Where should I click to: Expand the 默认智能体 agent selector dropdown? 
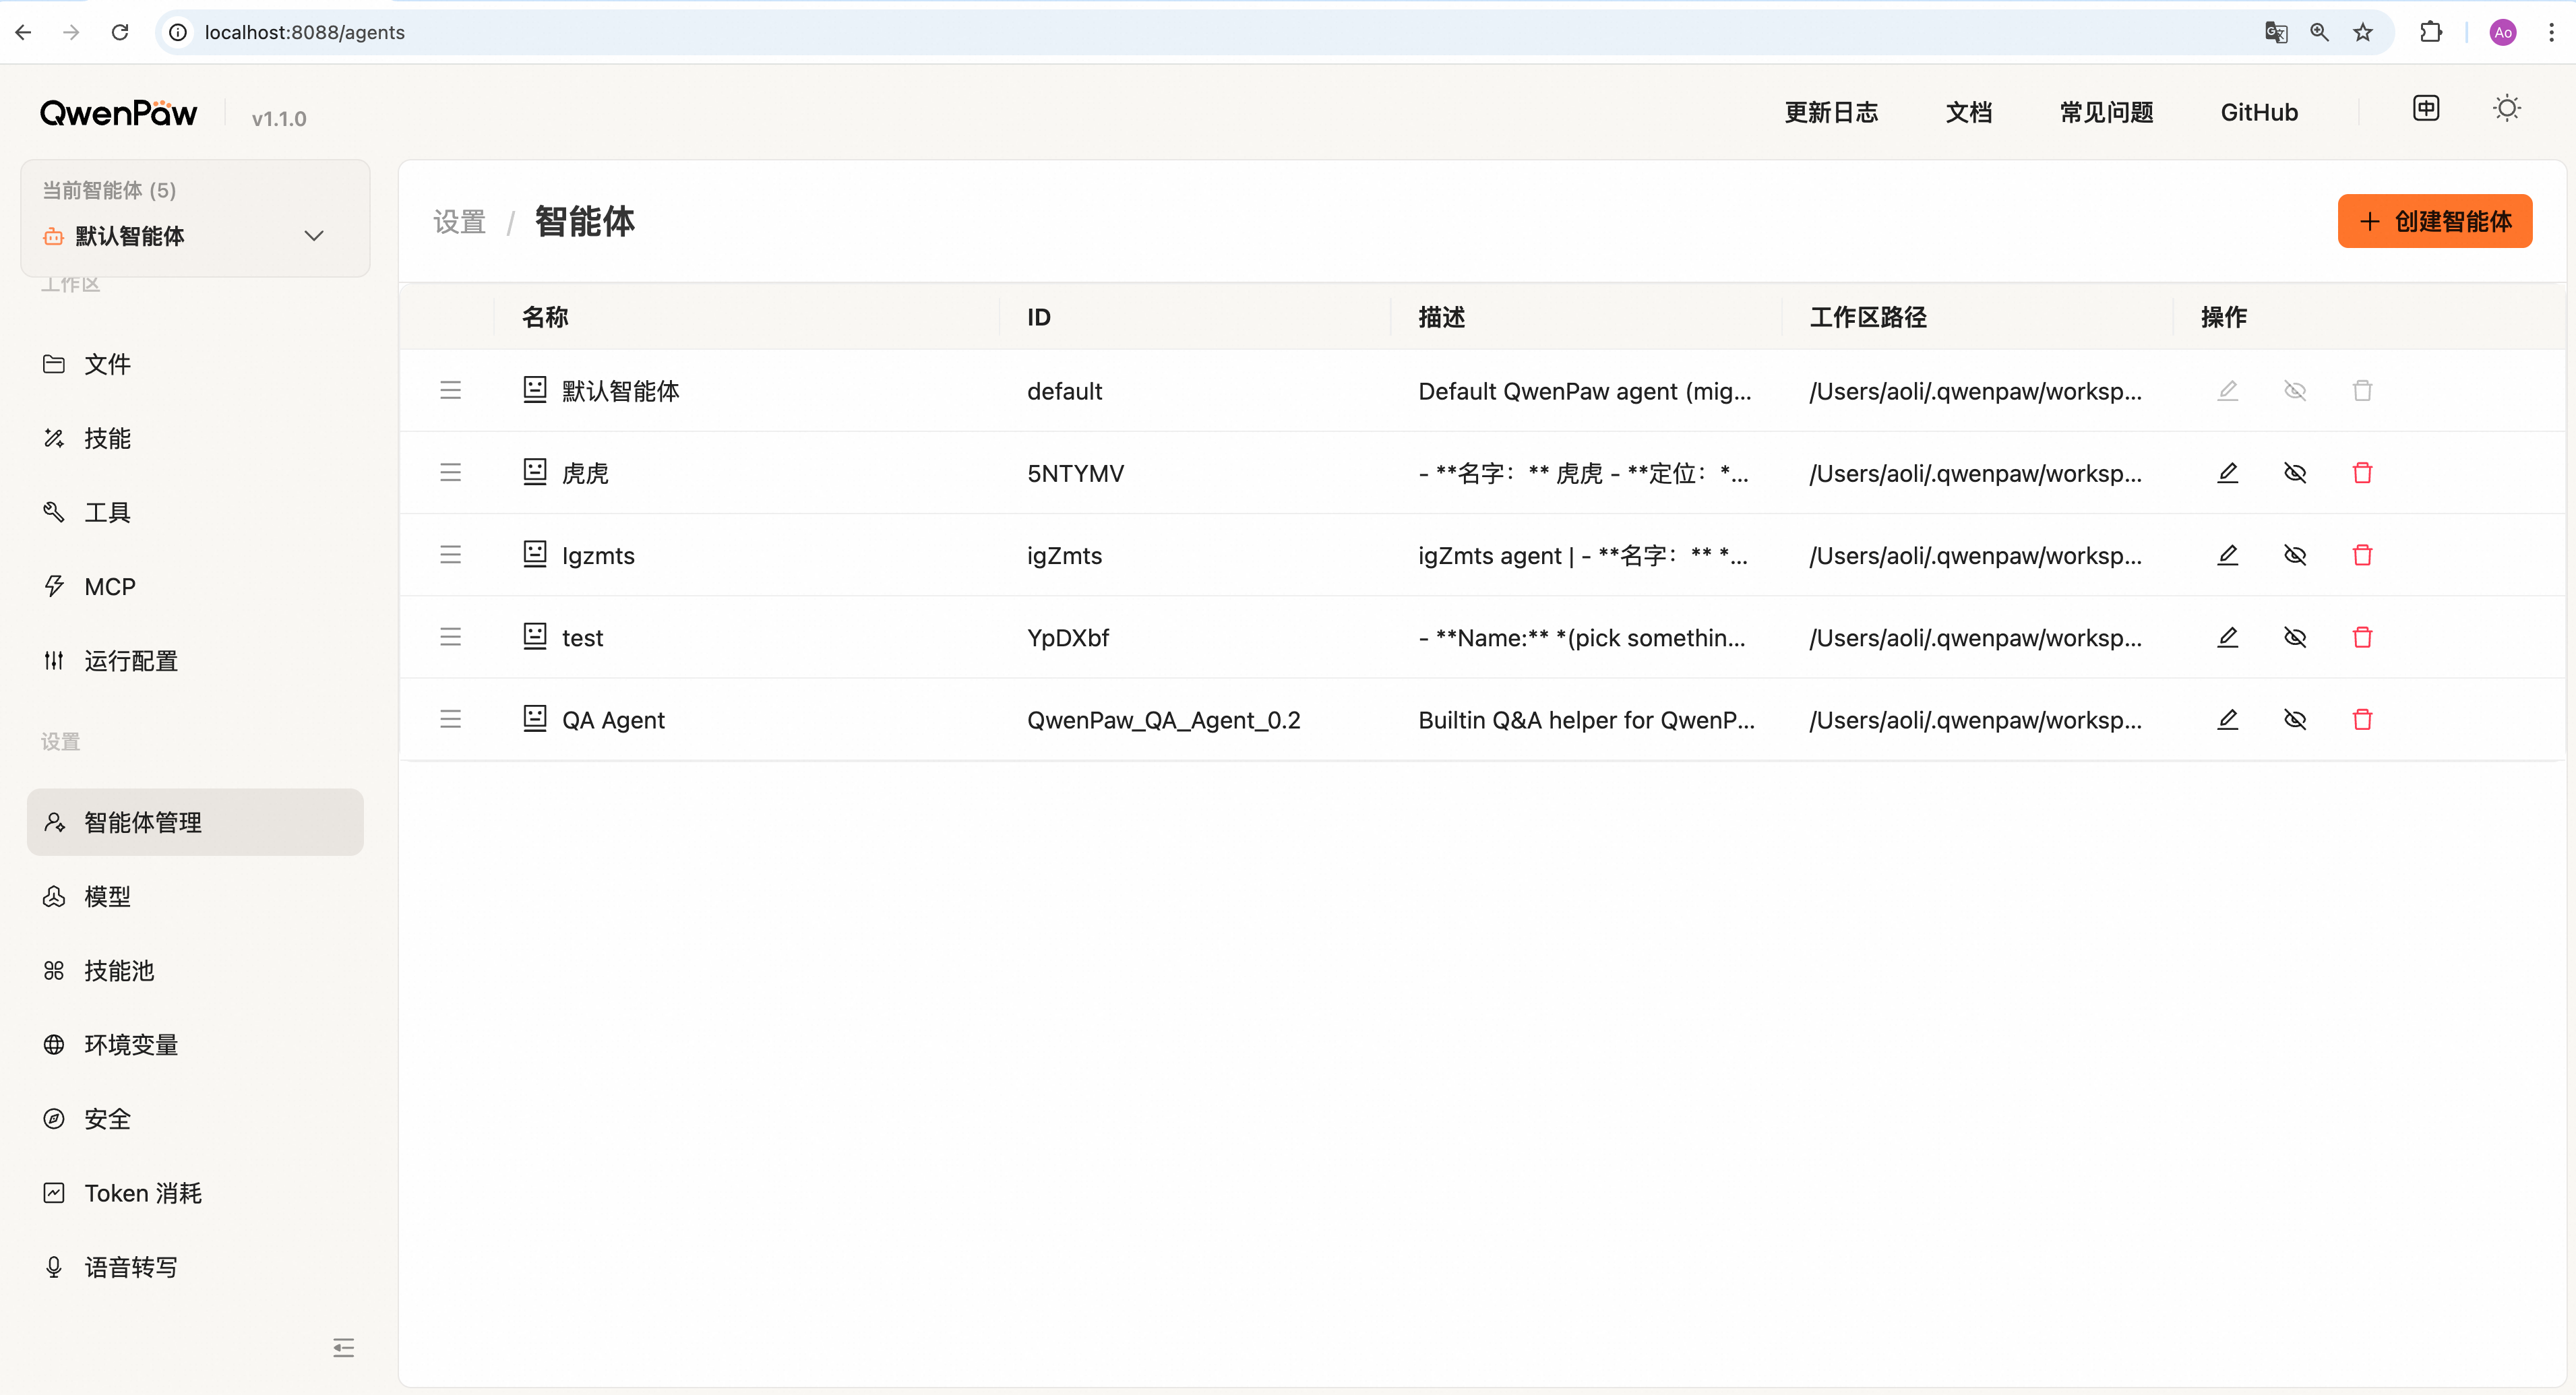point(195,236)
